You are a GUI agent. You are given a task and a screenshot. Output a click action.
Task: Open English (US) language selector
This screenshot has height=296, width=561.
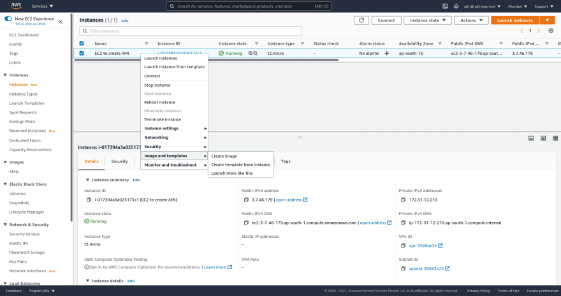42,291
